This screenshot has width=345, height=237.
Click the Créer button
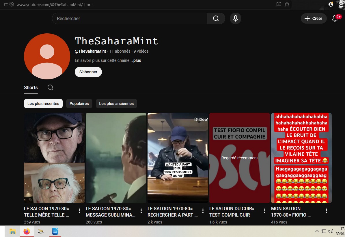[314, 18]
